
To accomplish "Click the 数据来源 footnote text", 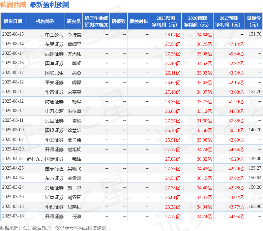I will (53, 228).
